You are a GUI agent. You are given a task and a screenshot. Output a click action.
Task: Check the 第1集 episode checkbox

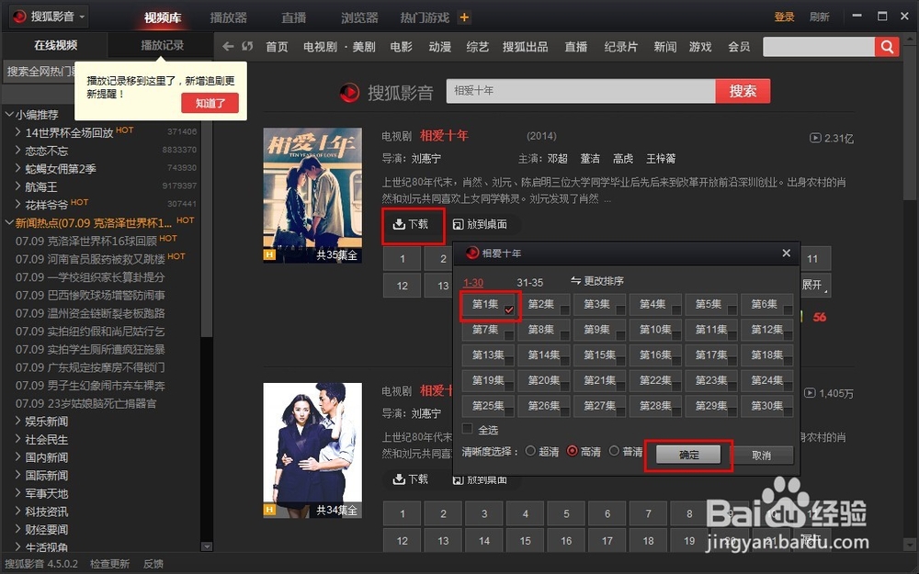[x=509, y=310]
